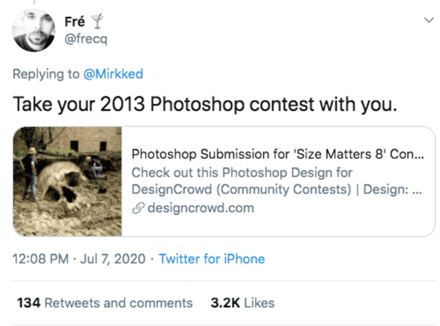Open the tweet options chevron menu
Image resolution: width=440 pixels, height=326 pixels.
429,20
